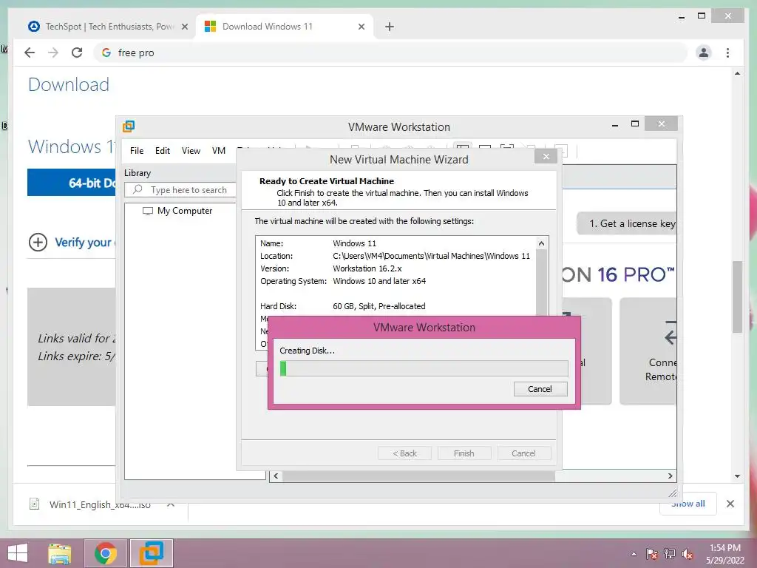Click the Windows 11 name value in wizard
Screen dimensions: 757x568
click(354, 243)
